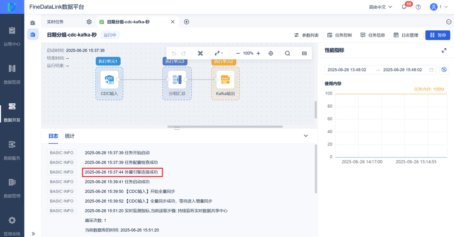Open settings gear beside 实时任务
The image size is (454, 237).
tap(89, 22)
